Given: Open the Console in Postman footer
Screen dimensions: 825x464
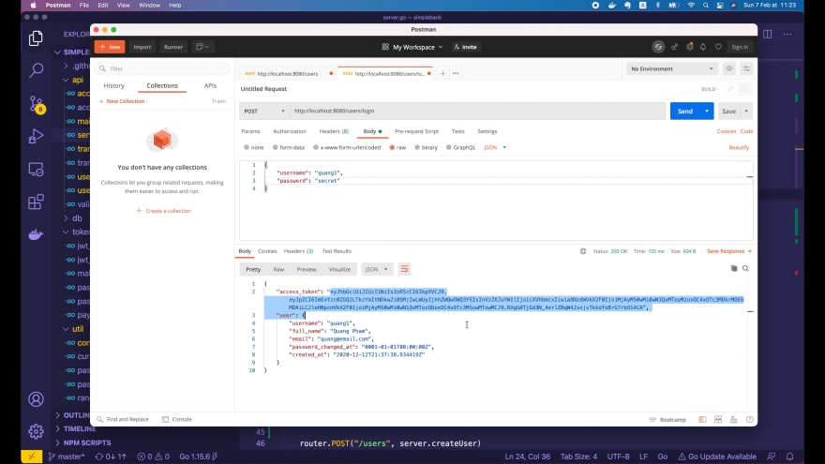Looking at the screenshot, I should tap(177, 419).
